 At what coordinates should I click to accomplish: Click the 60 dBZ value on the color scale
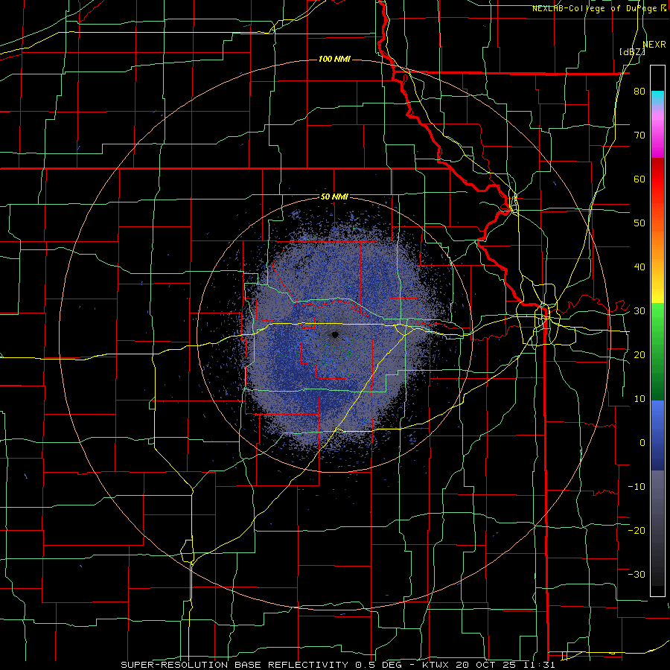pos(639,179)
